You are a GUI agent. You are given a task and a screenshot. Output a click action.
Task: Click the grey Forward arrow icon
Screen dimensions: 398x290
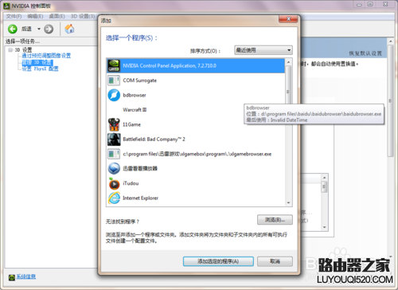click(x=49, y=29)
